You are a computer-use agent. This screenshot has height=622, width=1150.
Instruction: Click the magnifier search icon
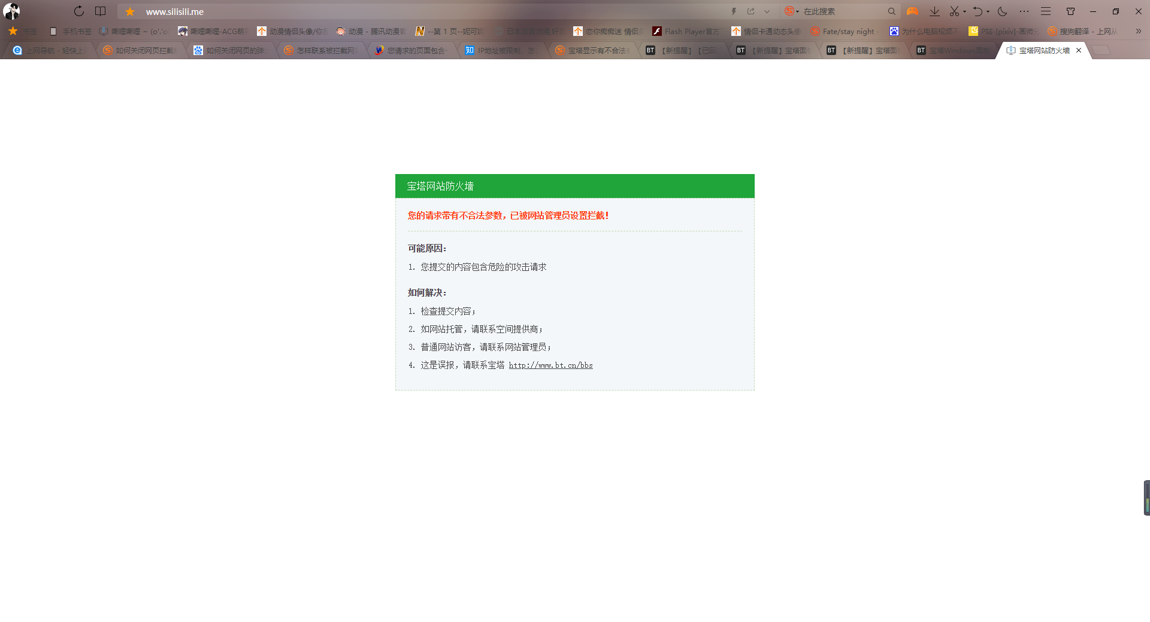click(x=891, y=11)
